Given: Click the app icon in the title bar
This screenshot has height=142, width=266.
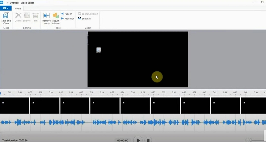Looking at the screenshot, I should pos(2,2).
